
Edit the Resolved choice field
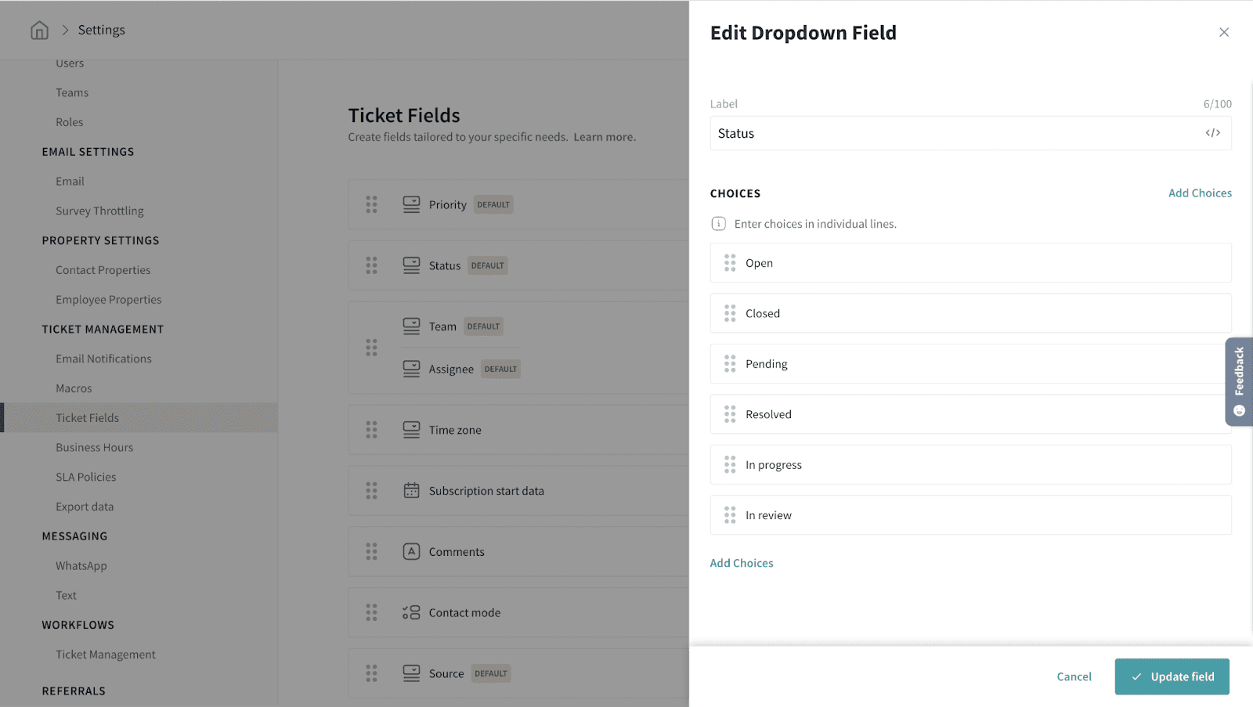[x=979, y=414]
